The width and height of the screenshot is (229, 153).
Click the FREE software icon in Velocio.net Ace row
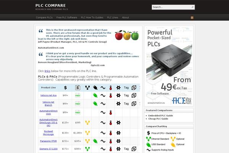point(78,96)
